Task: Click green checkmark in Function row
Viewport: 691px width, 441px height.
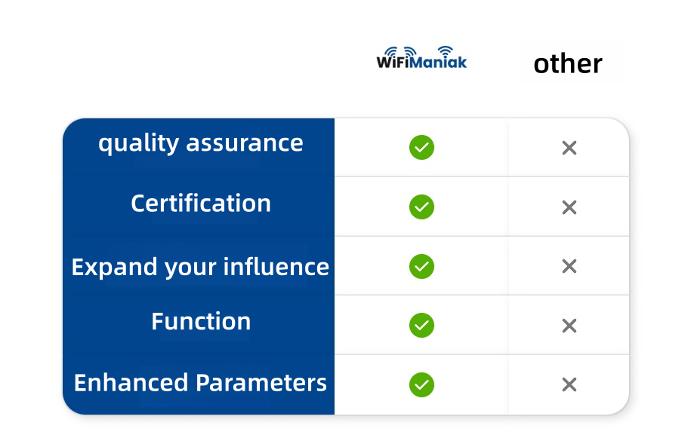Action: pyautogui.click(x=421, y=325)
